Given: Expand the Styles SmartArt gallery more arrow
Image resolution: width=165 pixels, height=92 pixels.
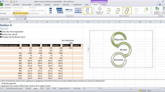Looking at the screenshot, I should coord(151,13).
